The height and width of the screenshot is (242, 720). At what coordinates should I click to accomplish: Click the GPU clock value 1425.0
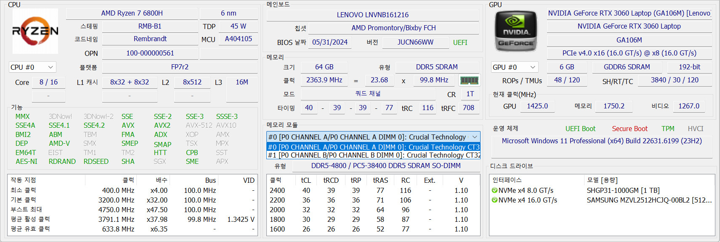tap(537, 106)
